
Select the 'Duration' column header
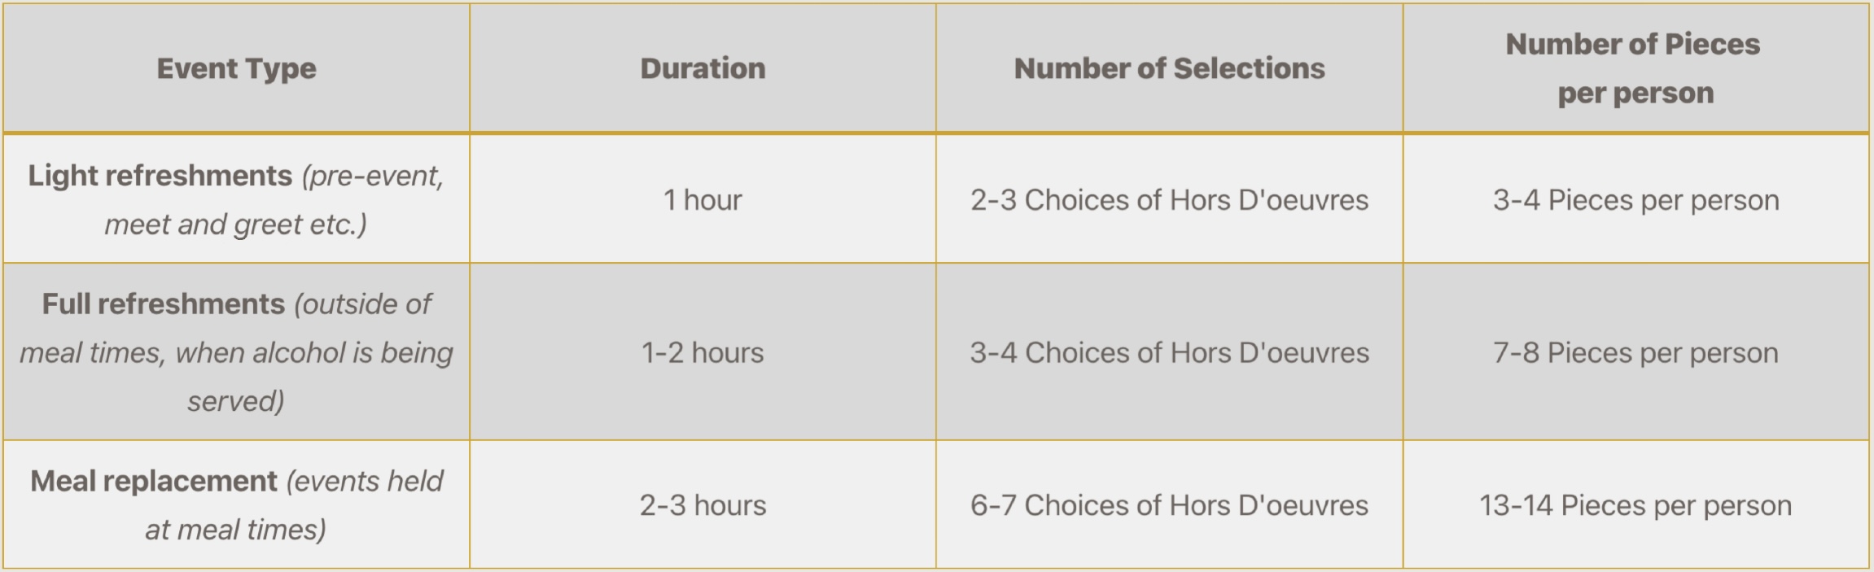703,68
